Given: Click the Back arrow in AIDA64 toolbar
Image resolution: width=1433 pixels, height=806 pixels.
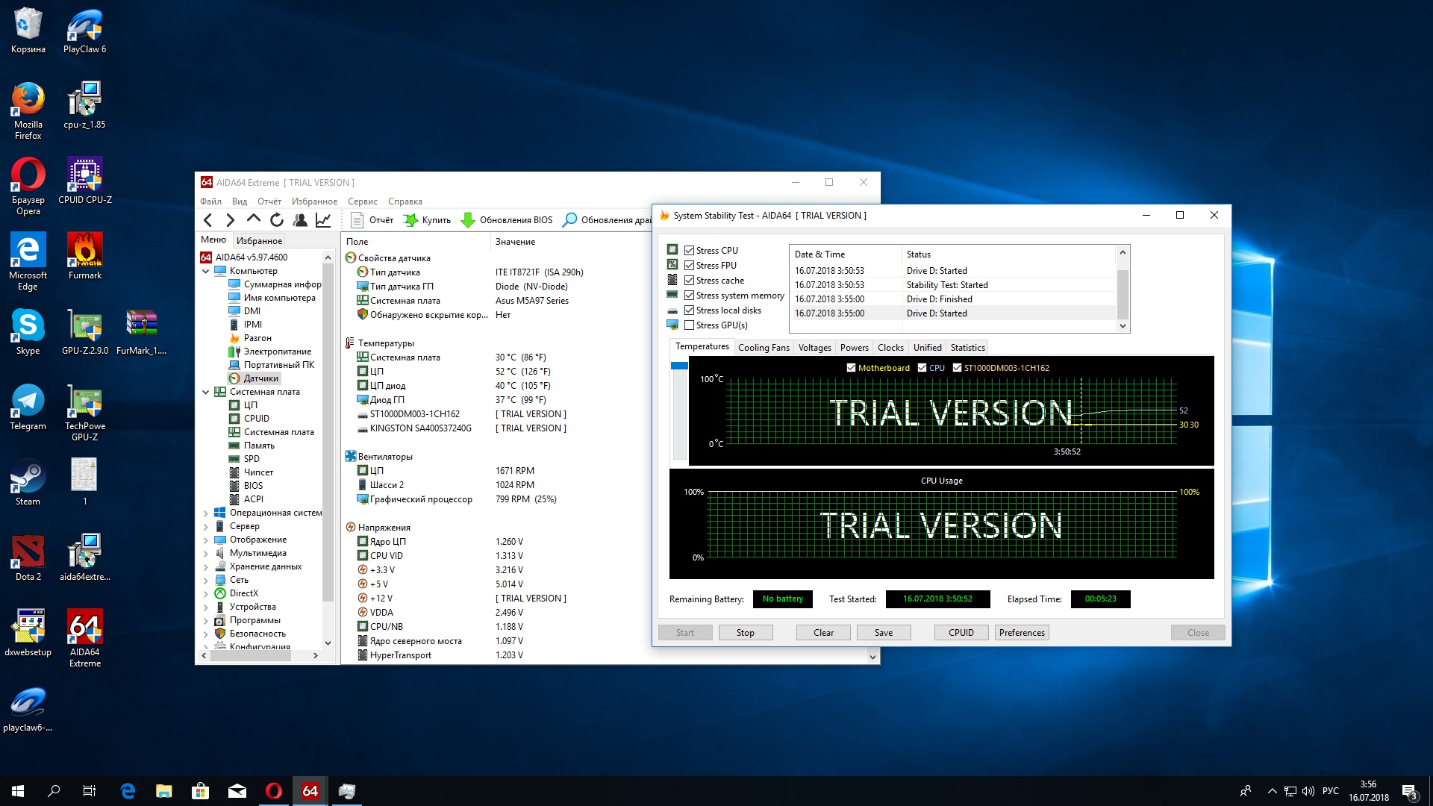Looking at the screenshot, I should (208, 220).
